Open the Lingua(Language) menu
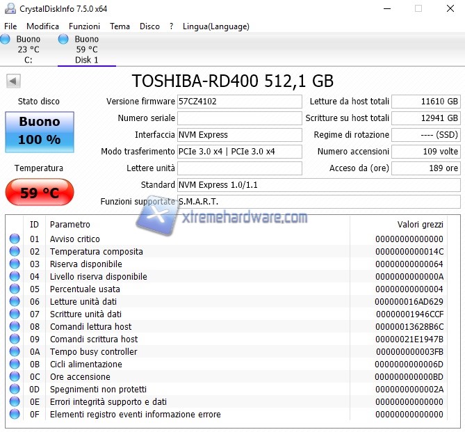Image resolution: width=465 pixels, height=432 pixels. [215, 26]
